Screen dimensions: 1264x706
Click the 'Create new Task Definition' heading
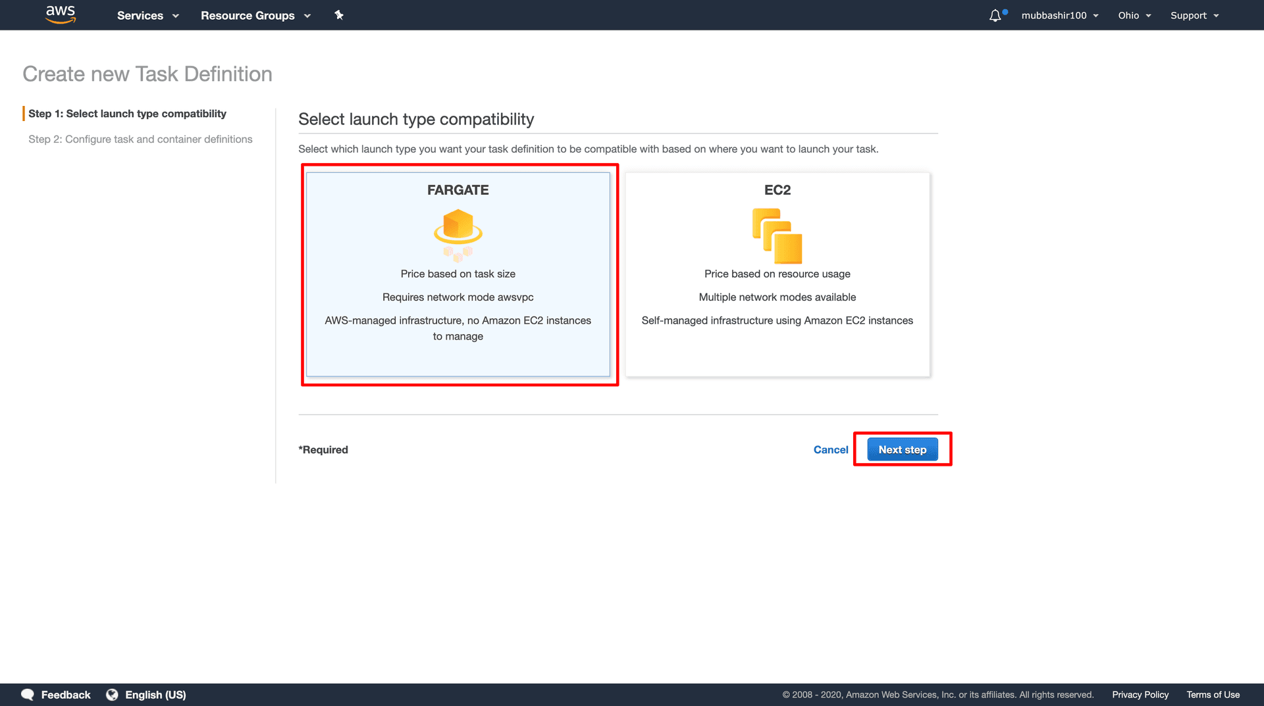[147, 74]
